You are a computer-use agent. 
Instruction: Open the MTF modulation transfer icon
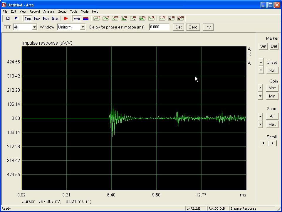[x=162, y=18]
